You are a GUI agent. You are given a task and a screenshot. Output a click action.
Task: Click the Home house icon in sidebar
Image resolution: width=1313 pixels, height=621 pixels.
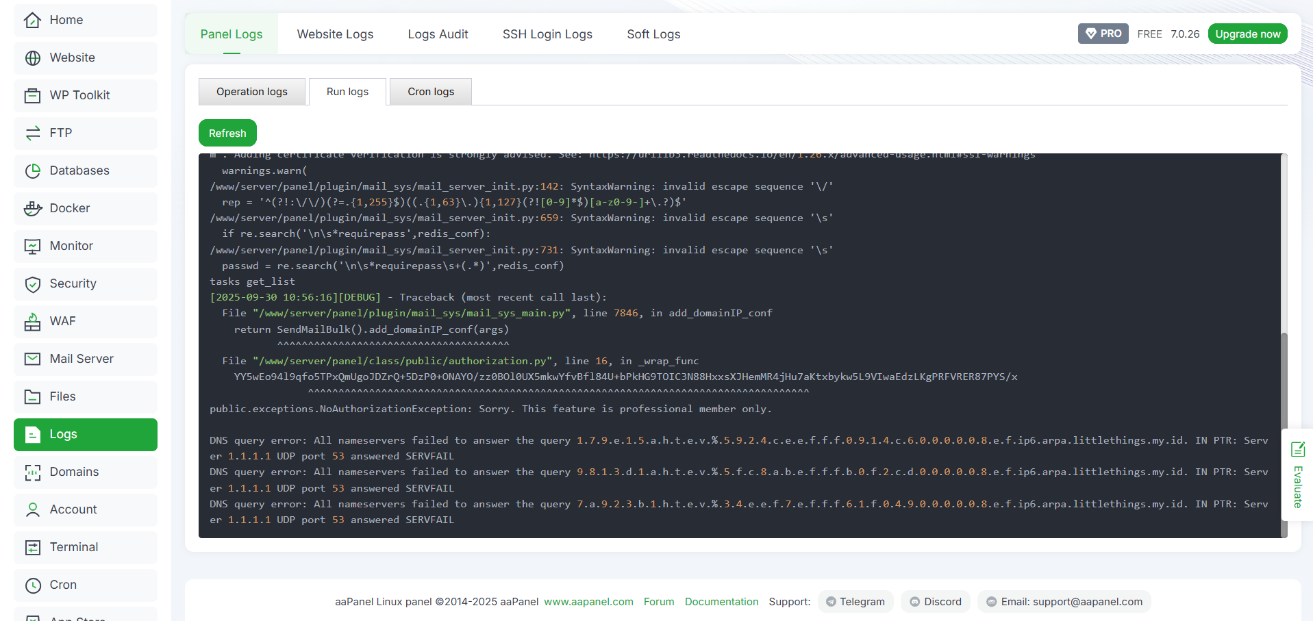pos(32,20)
